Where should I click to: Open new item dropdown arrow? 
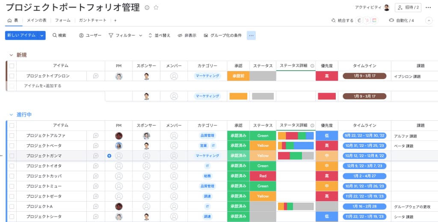click(x=42, y=35)
